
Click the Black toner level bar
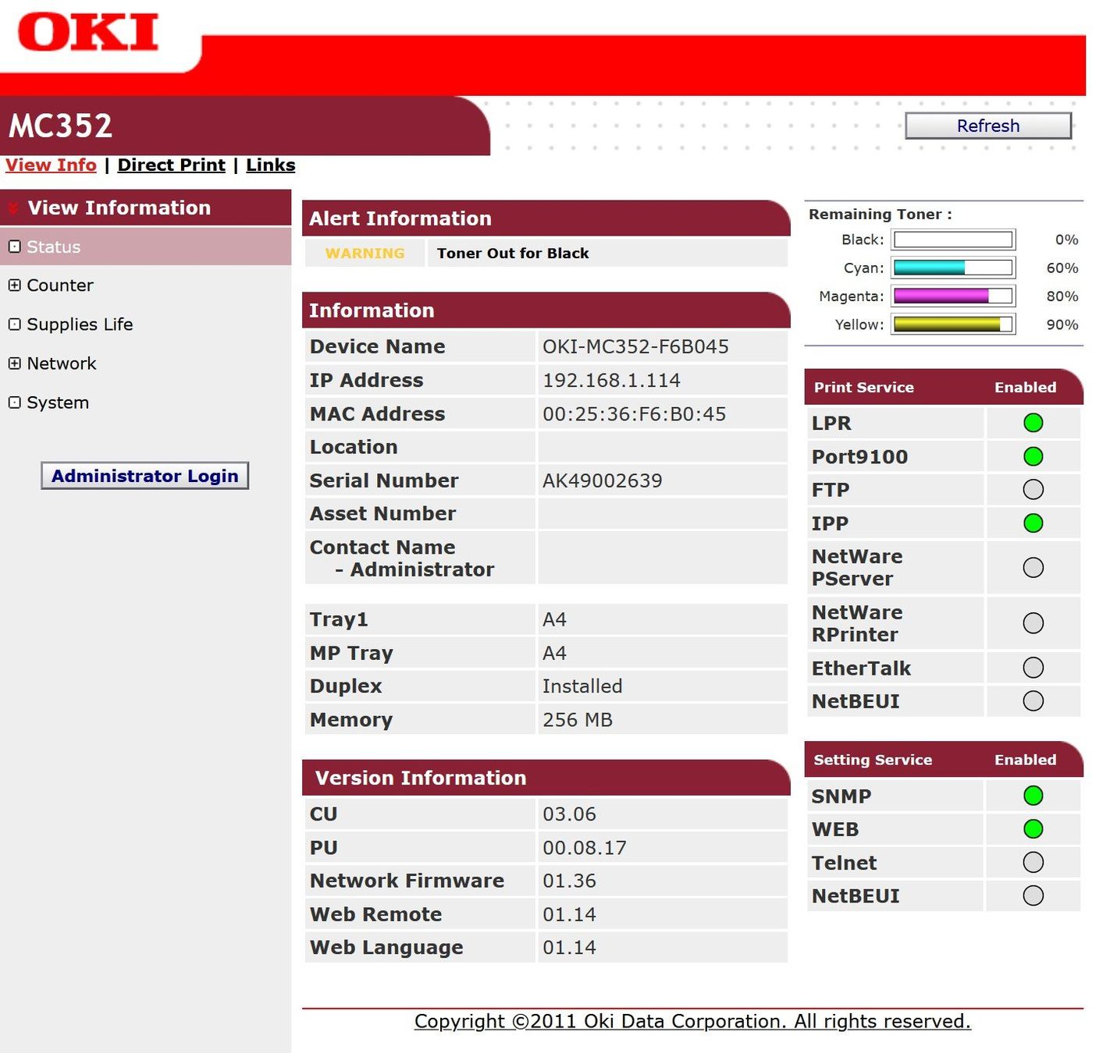click(953, 239)
